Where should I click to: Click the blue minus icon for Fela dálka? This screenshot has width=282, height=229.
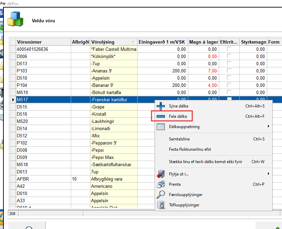[161, 116]
